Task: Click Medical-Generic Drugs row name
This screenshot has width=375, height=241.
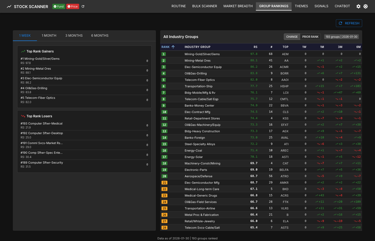Action: click(x=201, y=195)
